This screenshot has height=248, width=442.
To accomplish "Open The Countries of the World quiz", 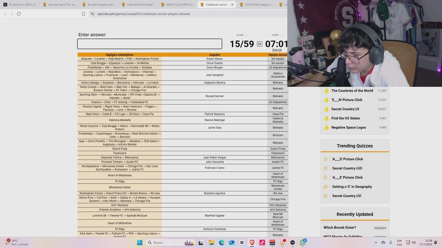I will coord(352,91).
